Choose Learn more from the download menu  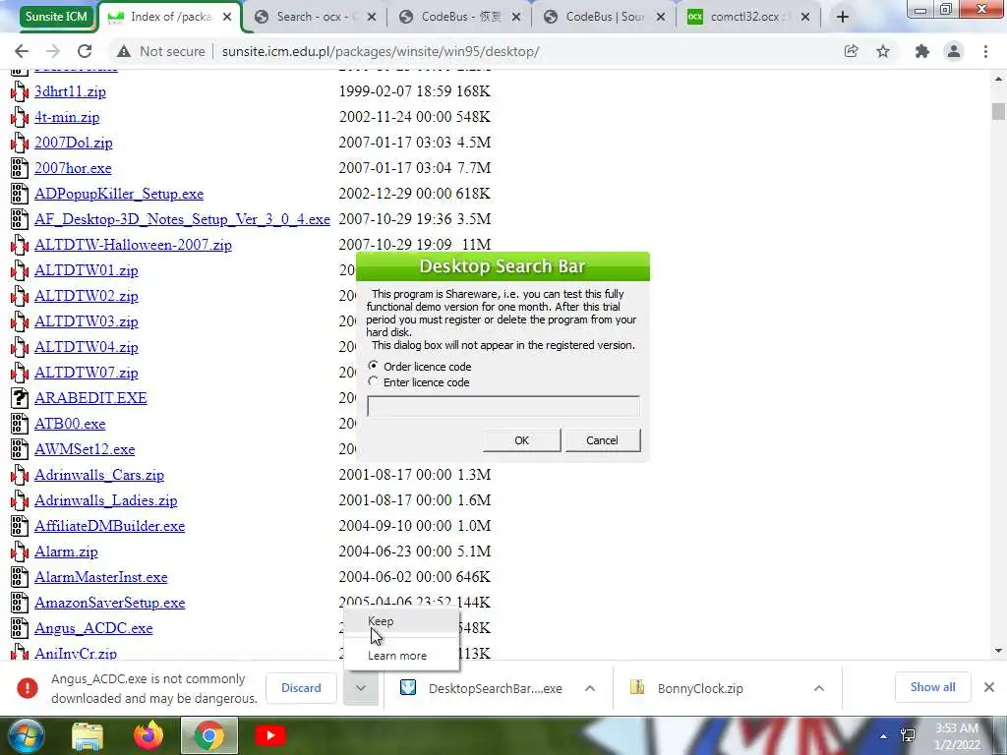point(397,656)
